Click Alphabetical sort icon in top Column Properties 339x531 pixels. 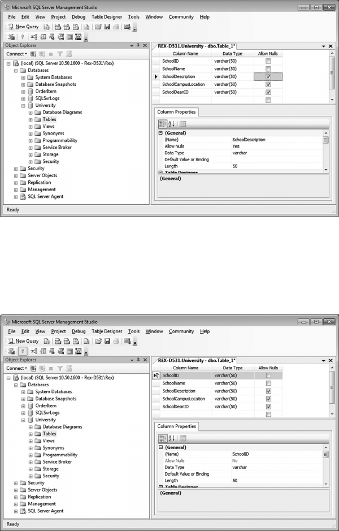point(172,124)
